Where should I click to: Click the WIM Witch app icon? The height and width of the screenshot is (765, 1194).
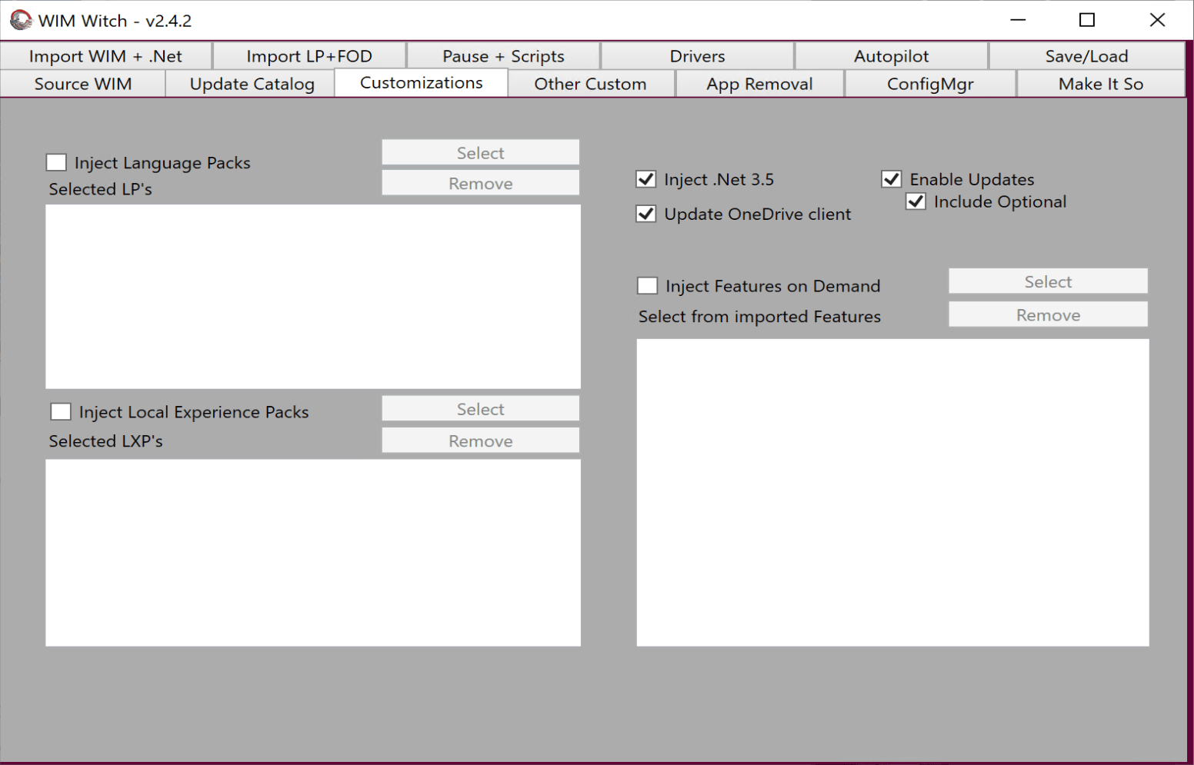pos(21,20)
